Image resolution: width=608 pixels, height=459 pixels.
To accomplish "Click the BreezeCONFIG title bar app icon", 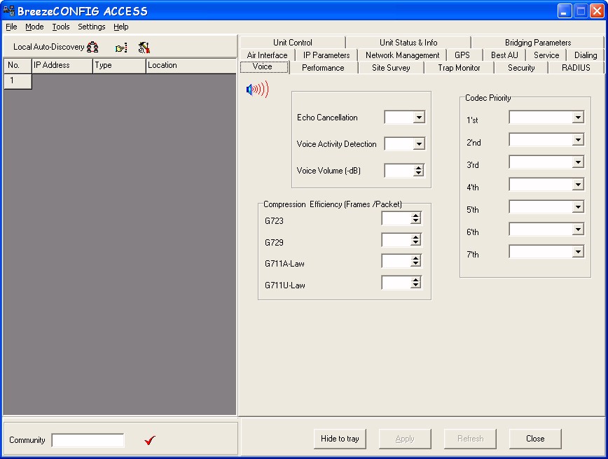I will [9, 10].
